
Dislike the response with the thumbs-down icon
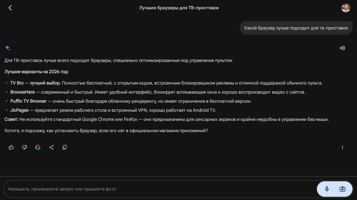24,147
